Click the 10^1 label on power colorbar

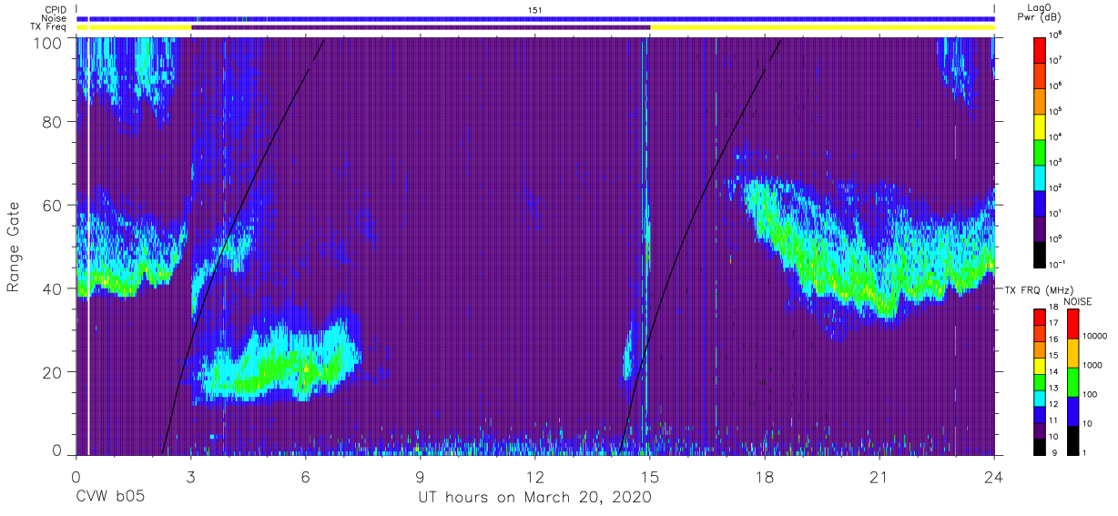(x=1056, y=213)
